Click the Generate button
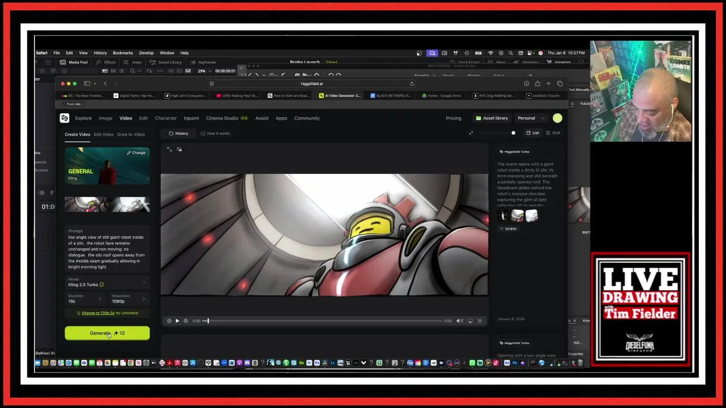Viewport: 726px width, 408px height. coord(107,333)
